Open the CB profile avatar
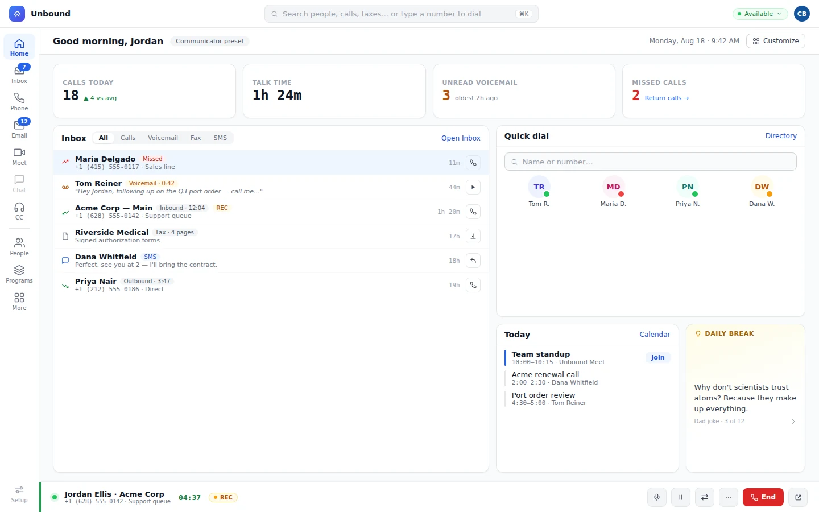 click(x=802, y=14)
